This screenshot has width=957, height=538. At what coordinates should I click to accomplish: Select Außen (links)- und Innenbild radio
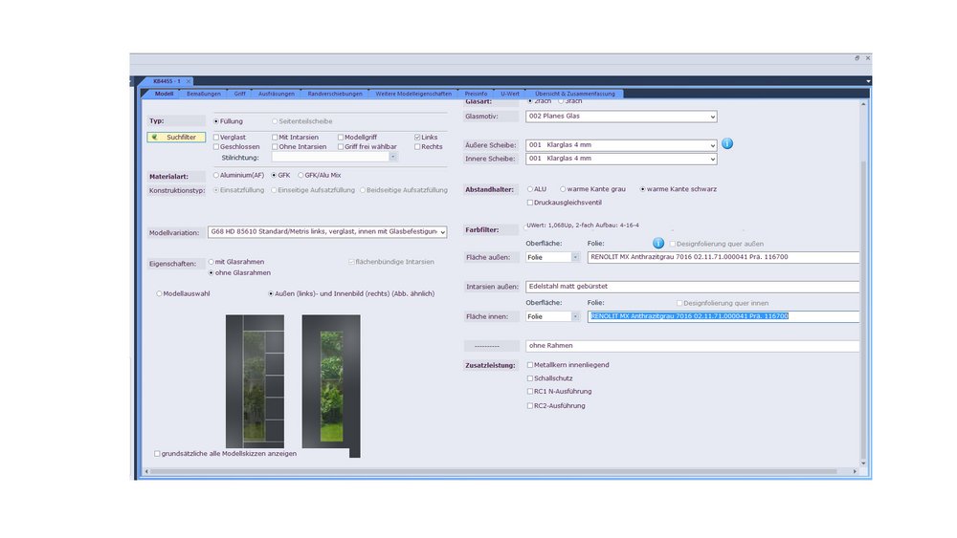[x=271, y=293]
